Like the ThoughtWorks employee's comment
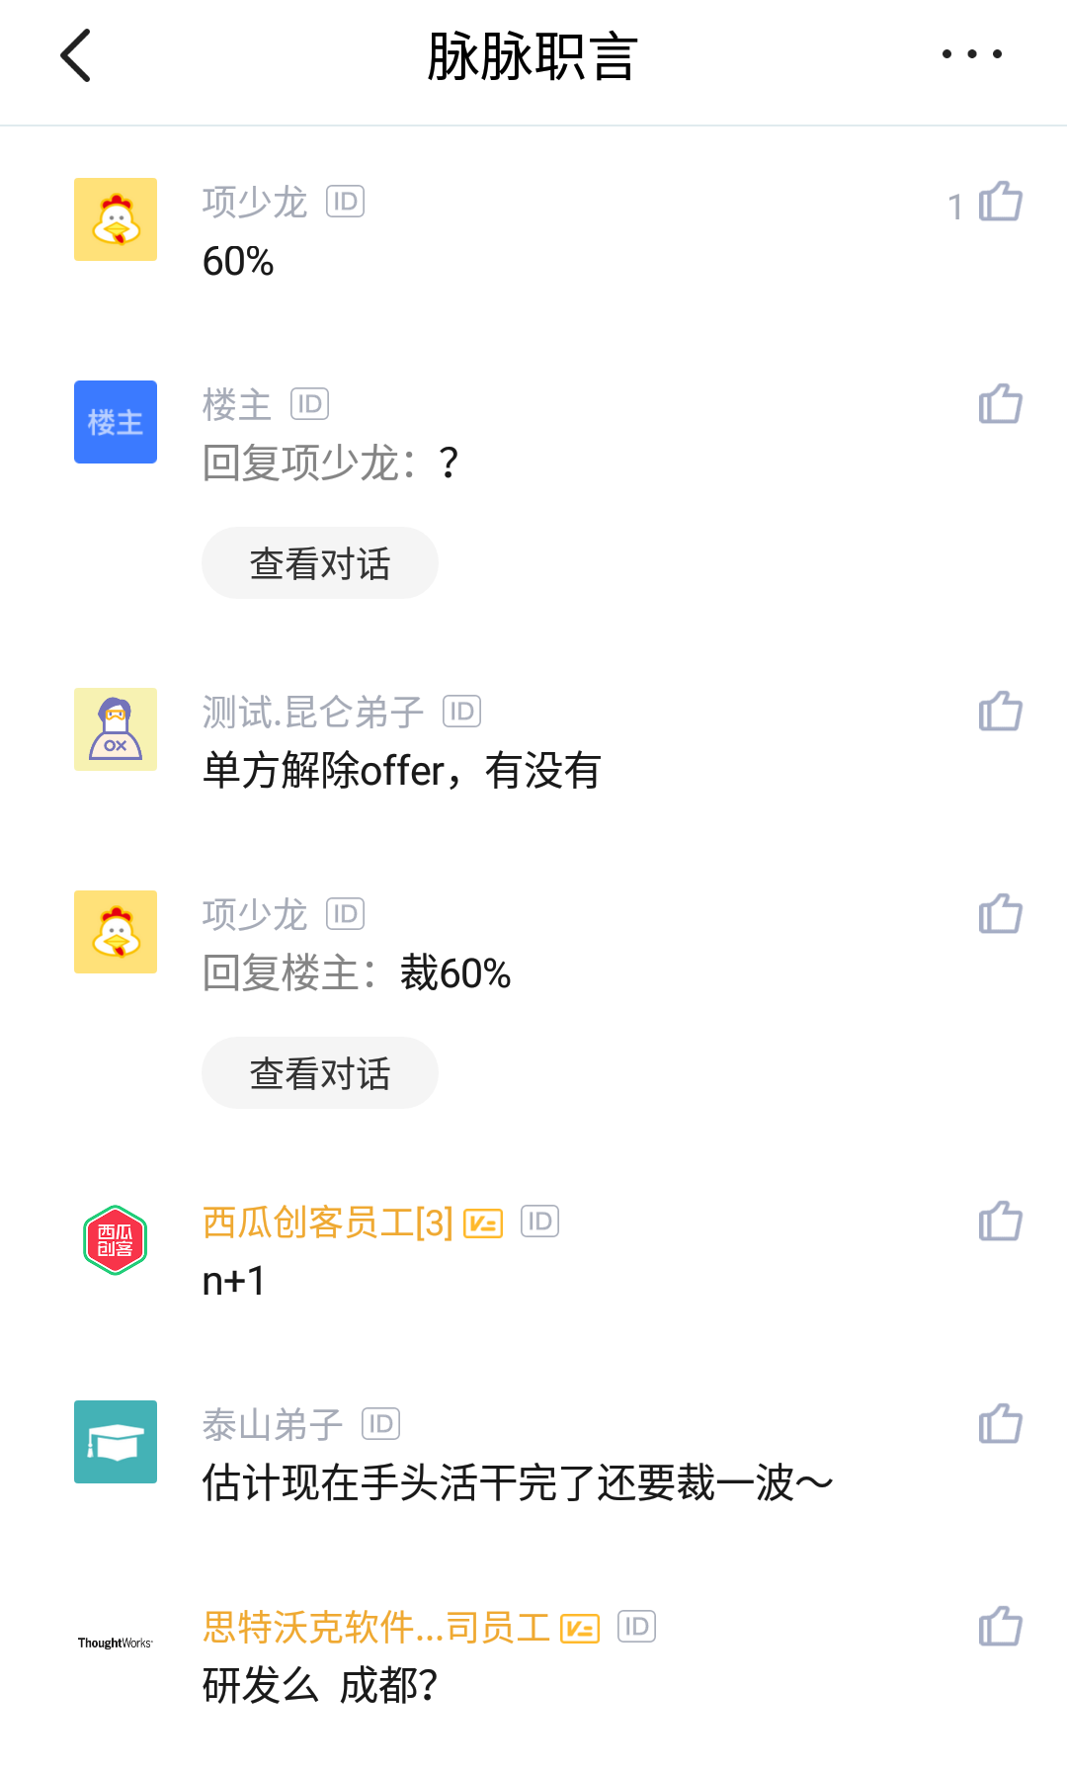This screenshot has height=1771, width=1067. click(x=1000, y=1627)
